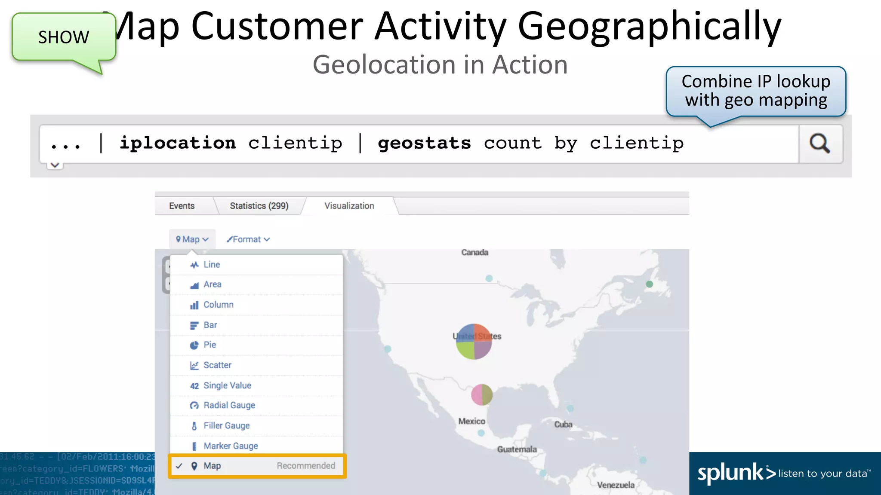Click the Radial Gauge icon

tap(194, 406)
